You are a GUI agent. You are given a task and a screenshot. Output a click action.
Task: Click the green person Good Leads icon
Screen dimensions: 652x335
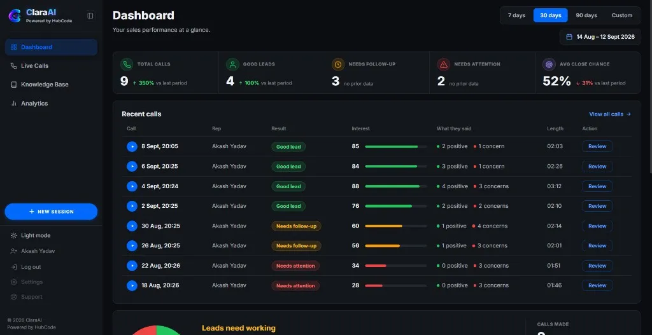(x=232, y=64)
